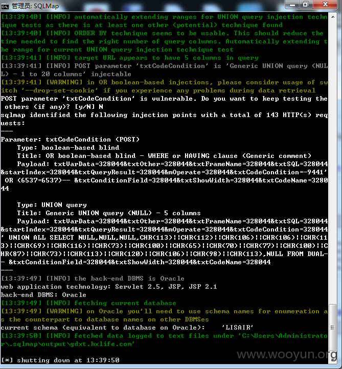Click the schema name 'LISAIR'
The height and width of the screenshot is (369, 342).
tap(238, 328)
